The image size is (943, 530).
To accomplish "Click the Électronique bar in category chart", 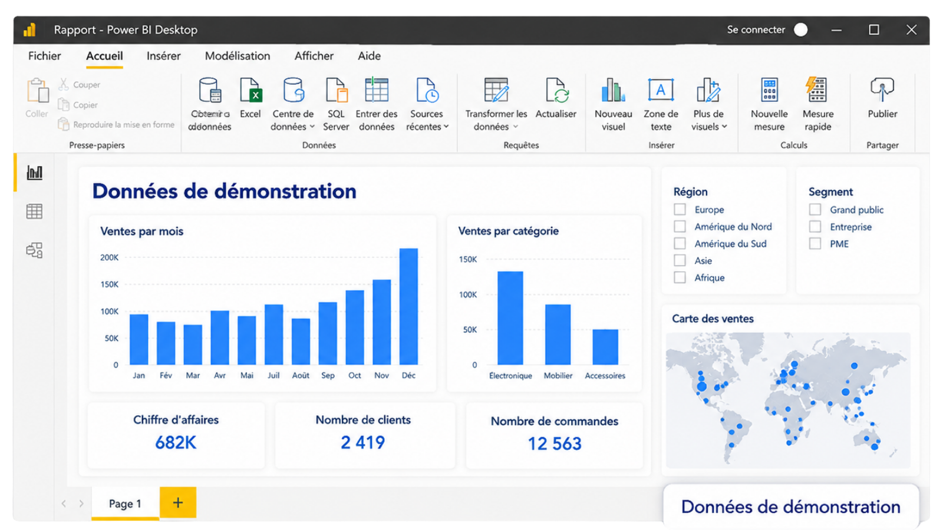I will (510, 318).
